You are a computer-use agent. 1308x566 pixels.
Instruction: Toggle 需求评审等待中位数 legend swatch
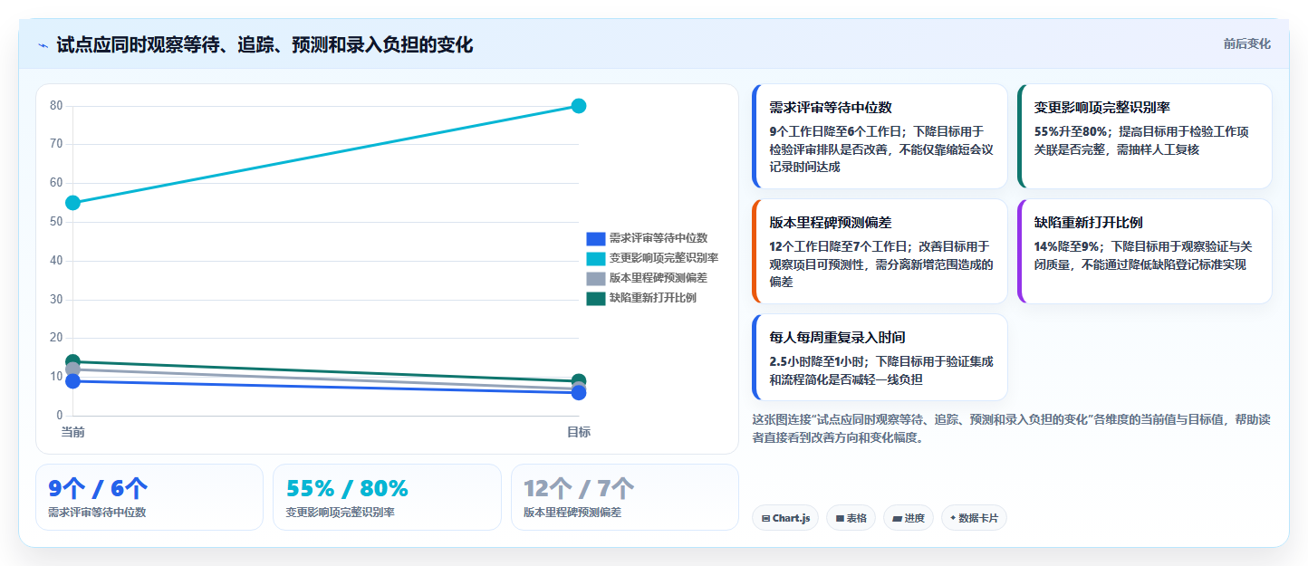click(595, 239)
